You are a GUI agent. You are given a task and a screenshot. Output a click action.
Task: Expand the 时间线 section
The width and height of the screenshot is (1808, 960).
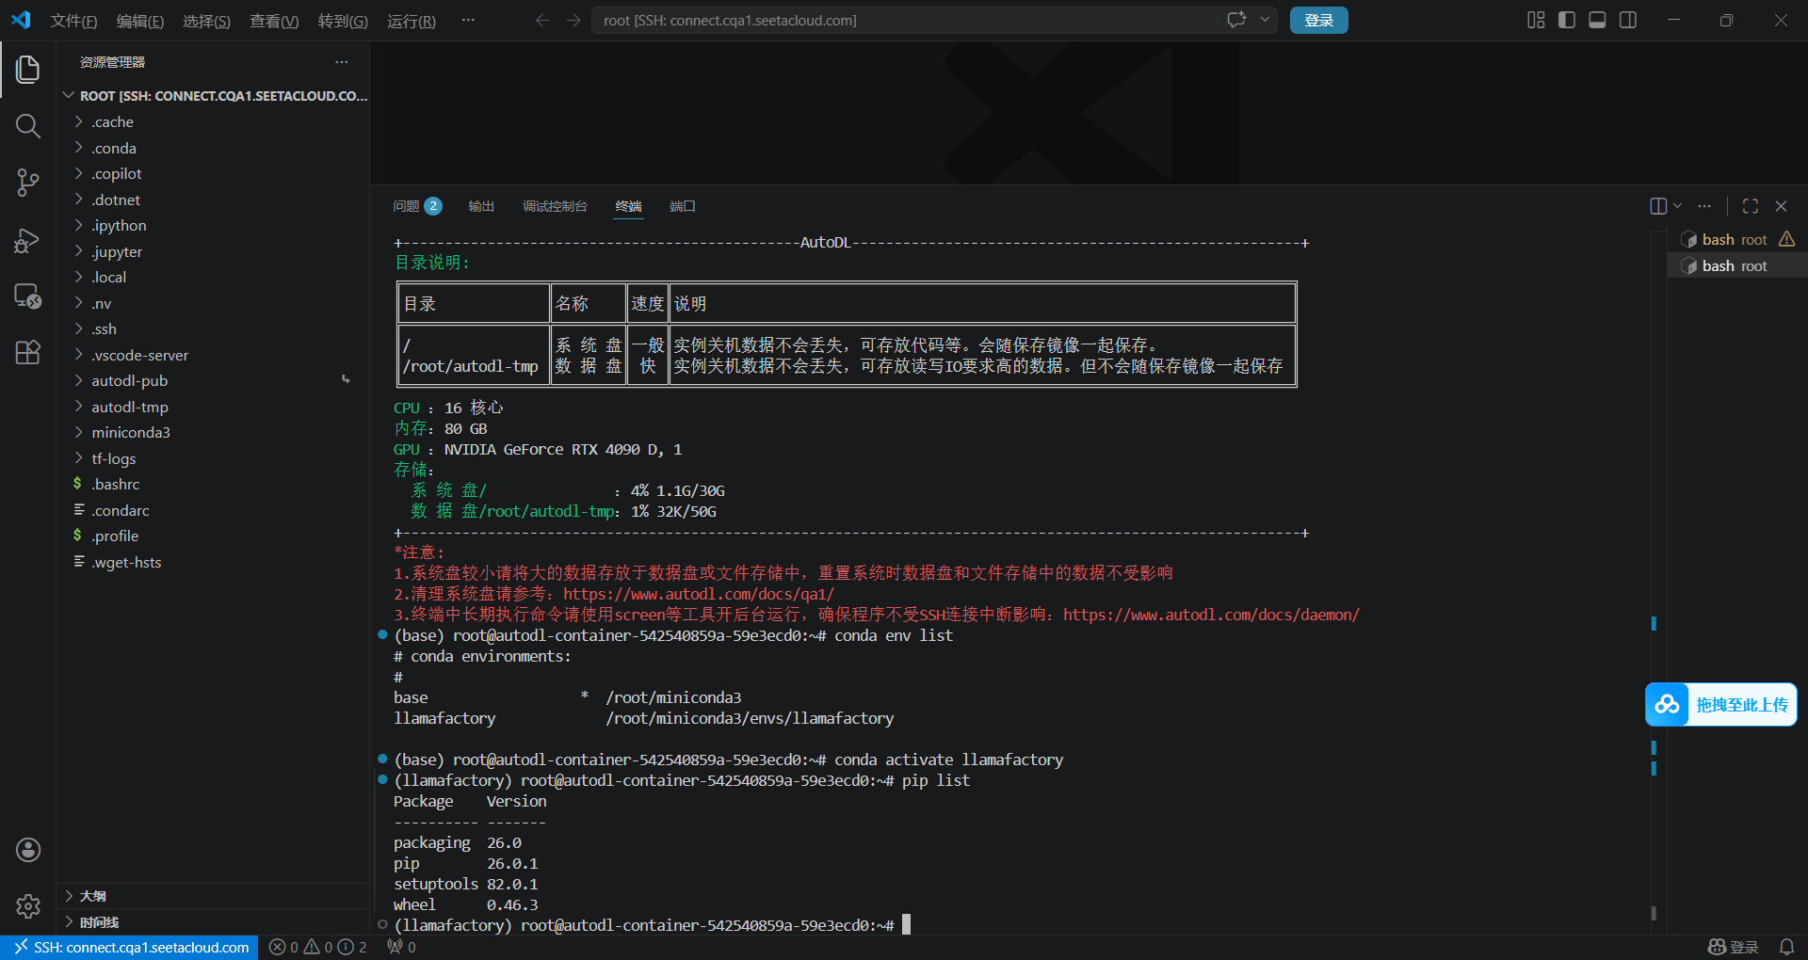point(213,922)
